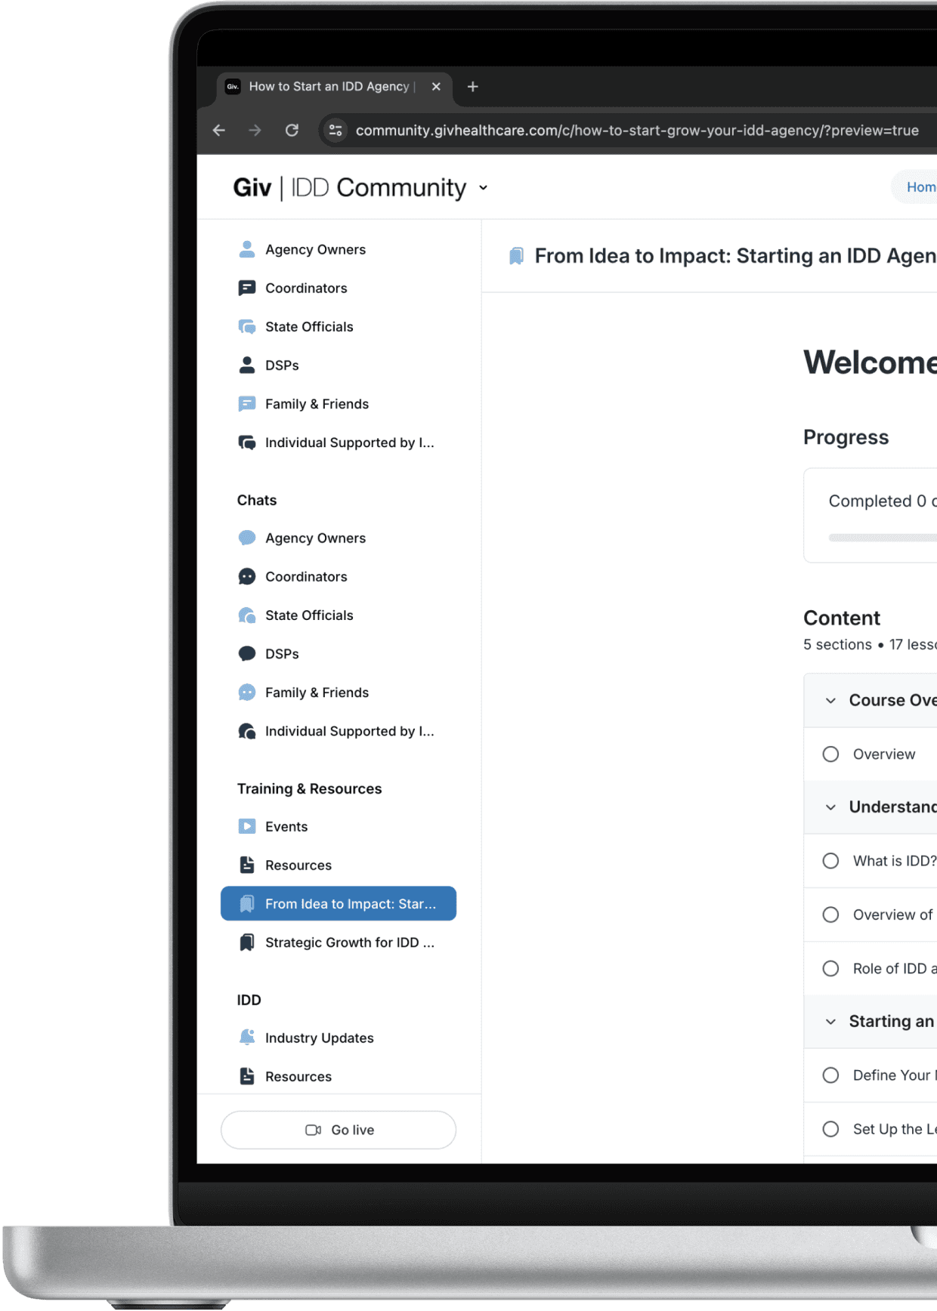Select the Strategic Growth for IDD course item

pos(339,942)
